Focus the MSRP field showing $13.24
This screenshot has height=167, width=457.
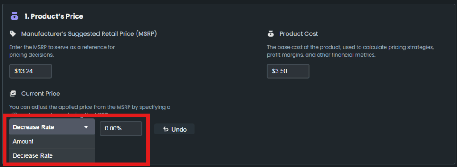pyautogui.click(x=31, y=71)
